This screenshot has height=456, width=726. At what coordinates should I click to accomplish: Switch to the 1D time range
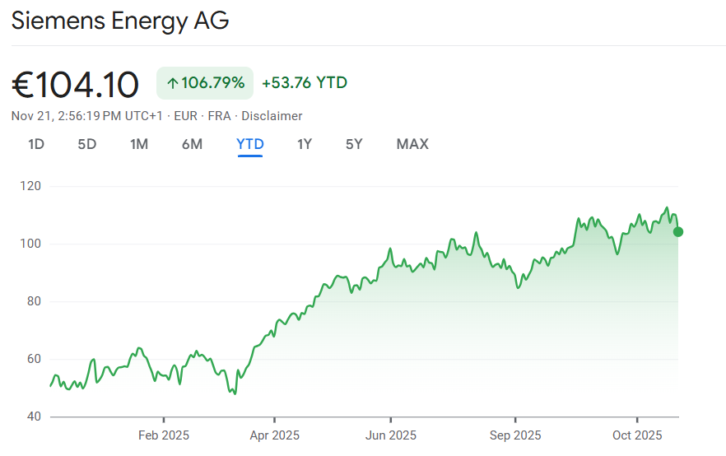(x=36, y=144)
